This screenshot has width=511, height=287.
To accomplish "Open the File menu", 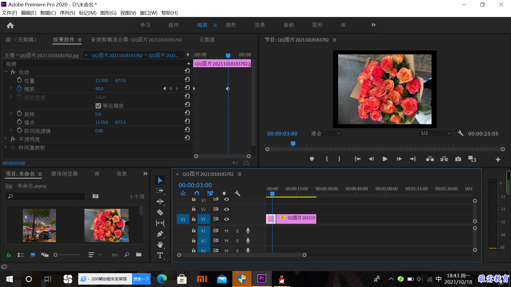I will [10, 13].
